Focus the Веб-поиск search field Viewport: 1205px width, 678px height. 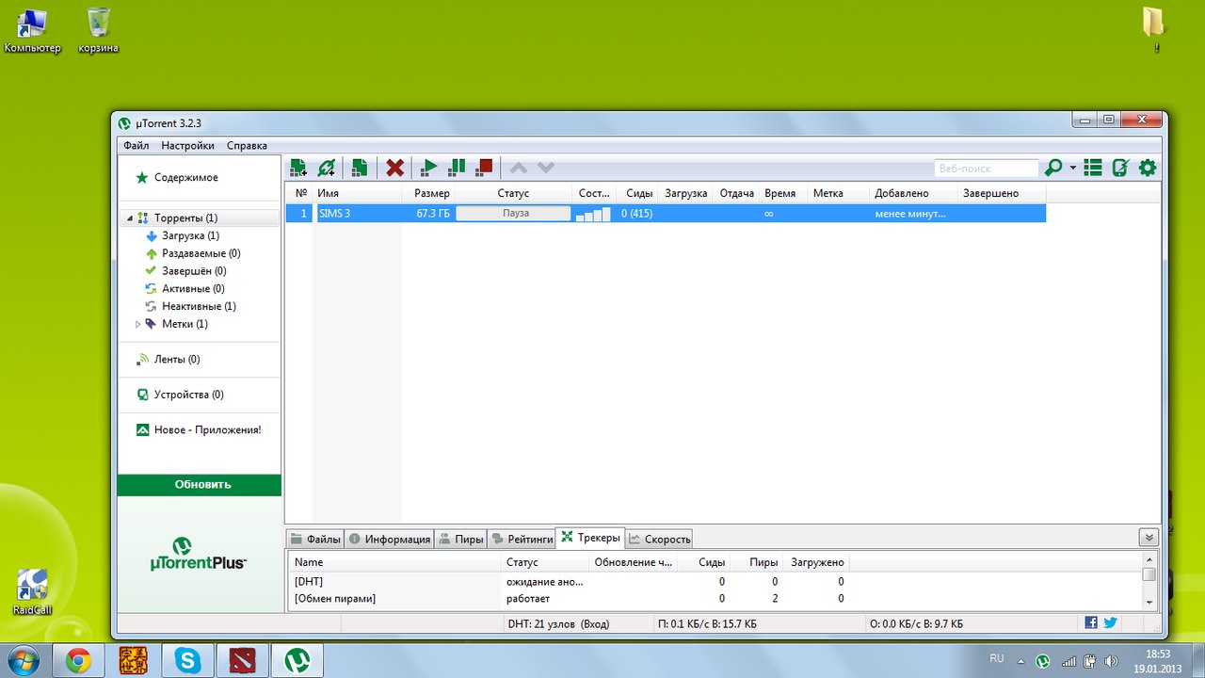(987, 168)
